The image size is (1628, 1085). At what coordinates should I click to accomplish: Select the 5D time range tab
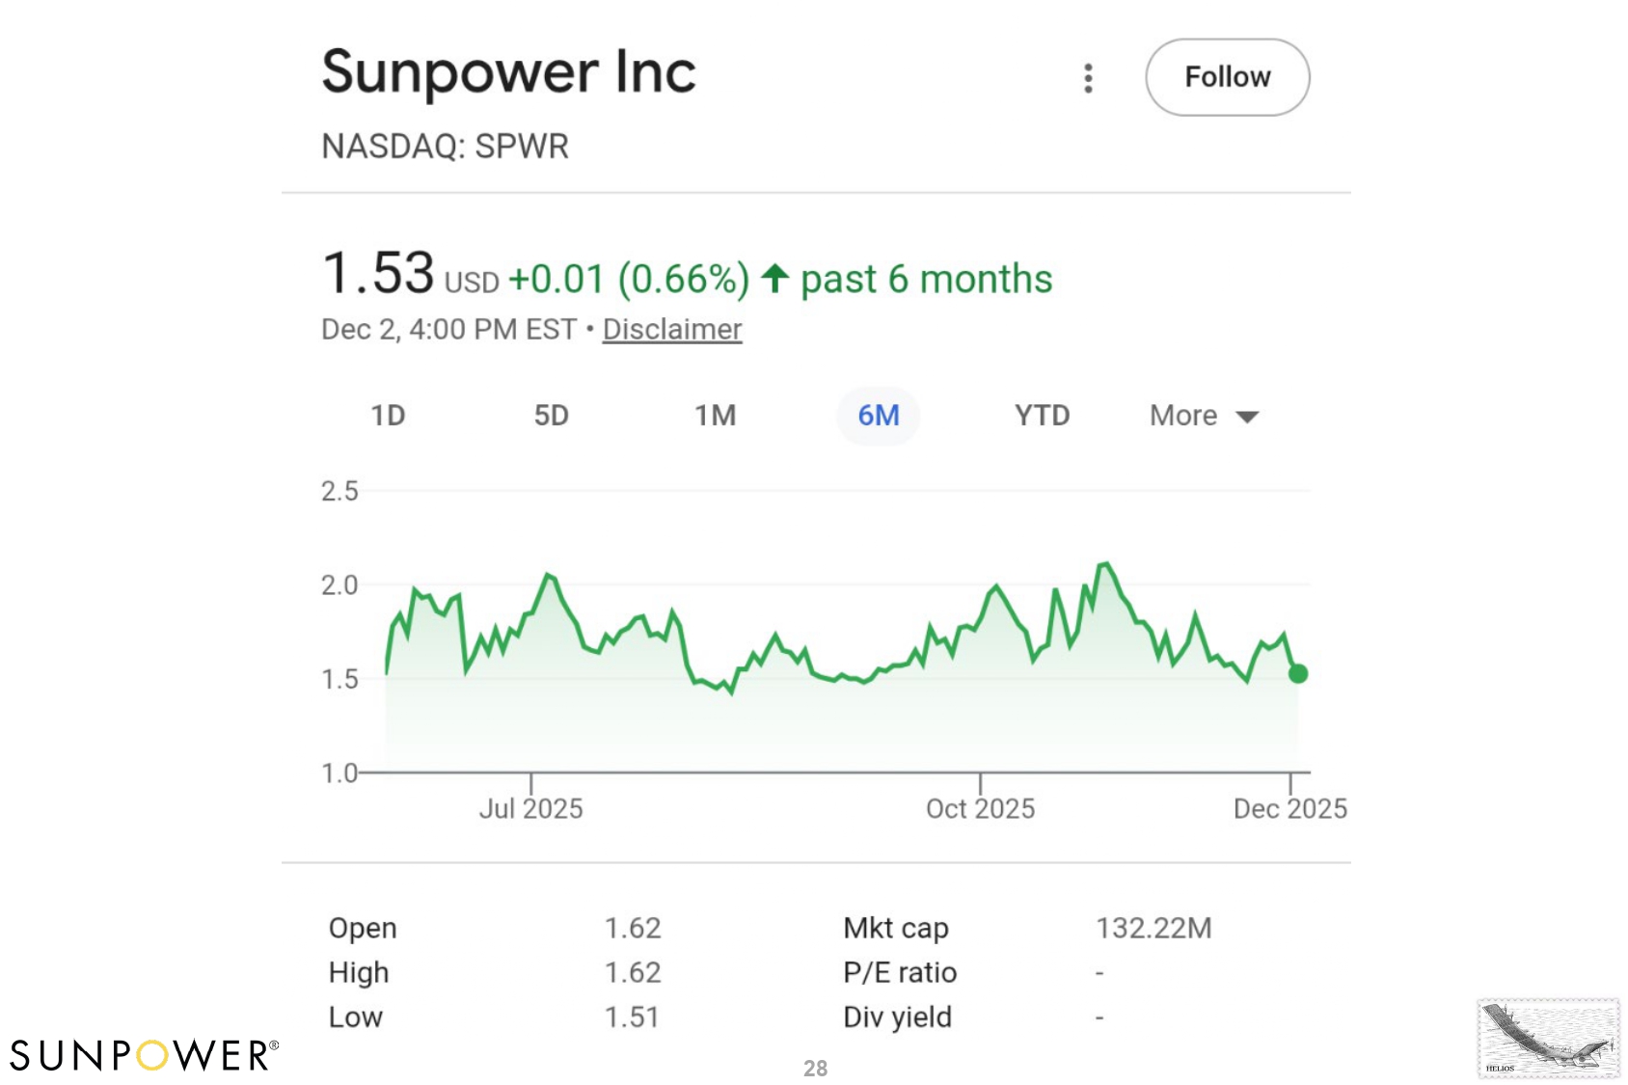point(551,416)
